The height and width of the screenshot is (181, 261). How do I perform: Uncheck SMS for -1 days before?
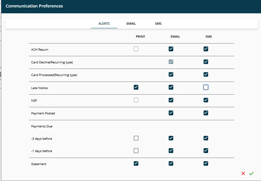[x=206, y=151]
